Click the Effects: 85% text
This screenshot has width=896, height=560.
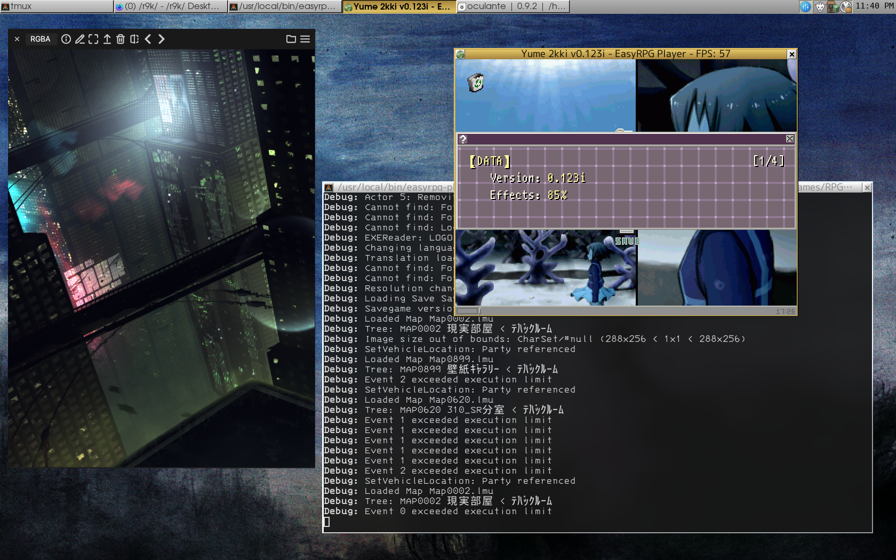[x=529, y=195]
